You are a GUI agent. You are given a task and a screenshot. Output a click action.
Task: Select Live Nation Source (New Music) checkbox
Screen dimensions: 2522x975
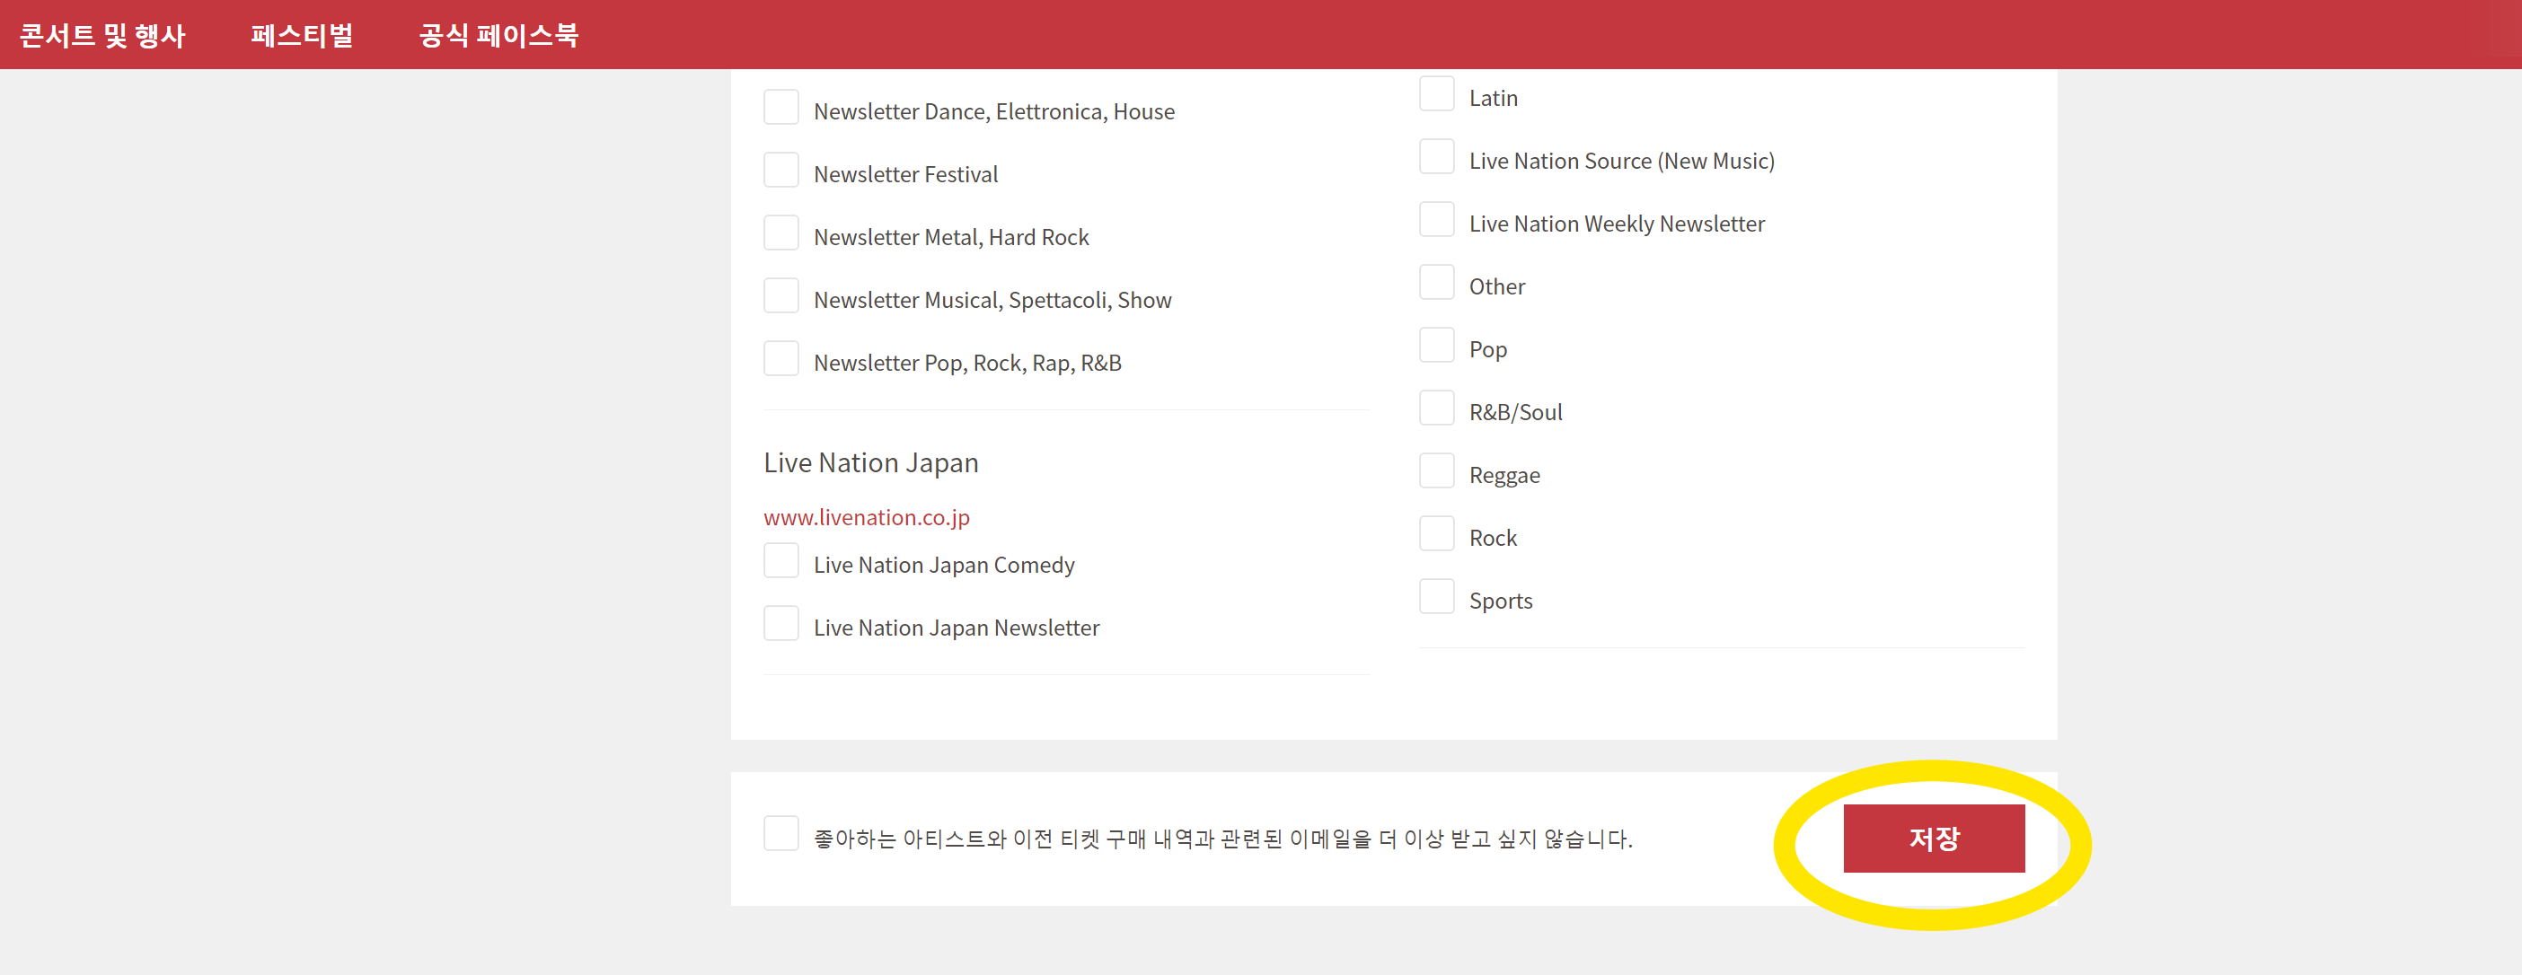1436,158
